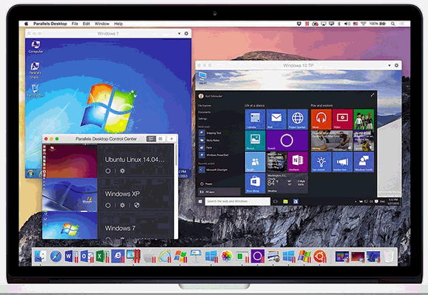Open the Photos app in the Dock
This screenshot has width=428, height=295.
pos(226,256)
